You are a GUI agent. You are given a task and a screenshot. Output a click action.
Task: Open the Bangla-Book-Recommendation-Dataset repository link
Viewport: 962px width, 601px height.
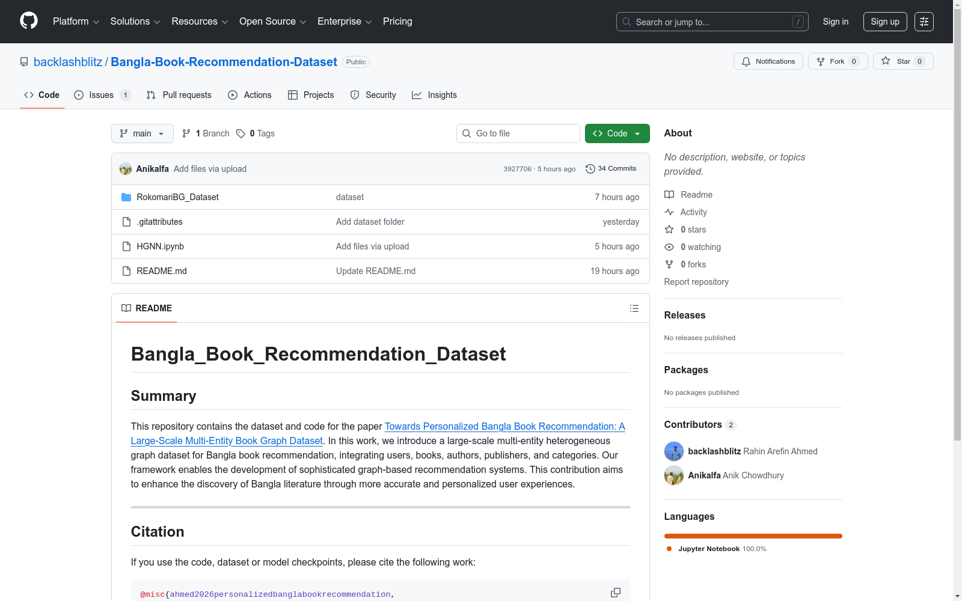(224, 62)
